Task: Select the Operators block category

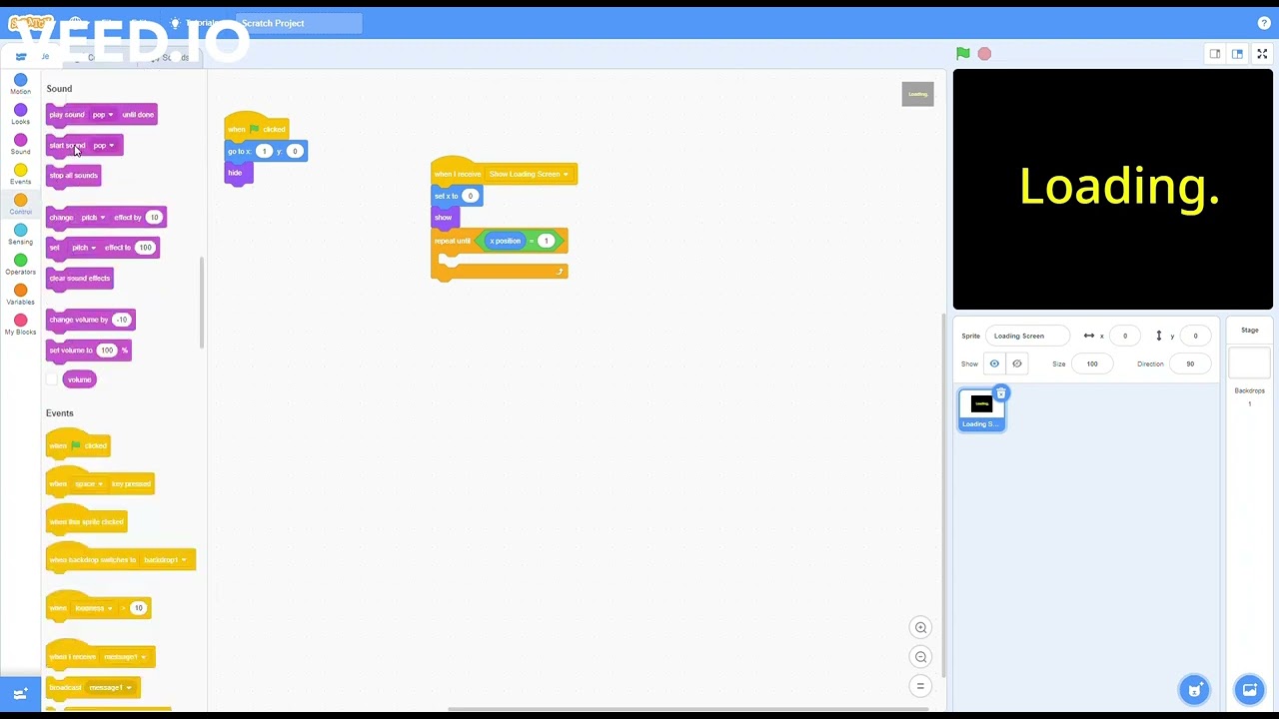Action: coord(20,264)
